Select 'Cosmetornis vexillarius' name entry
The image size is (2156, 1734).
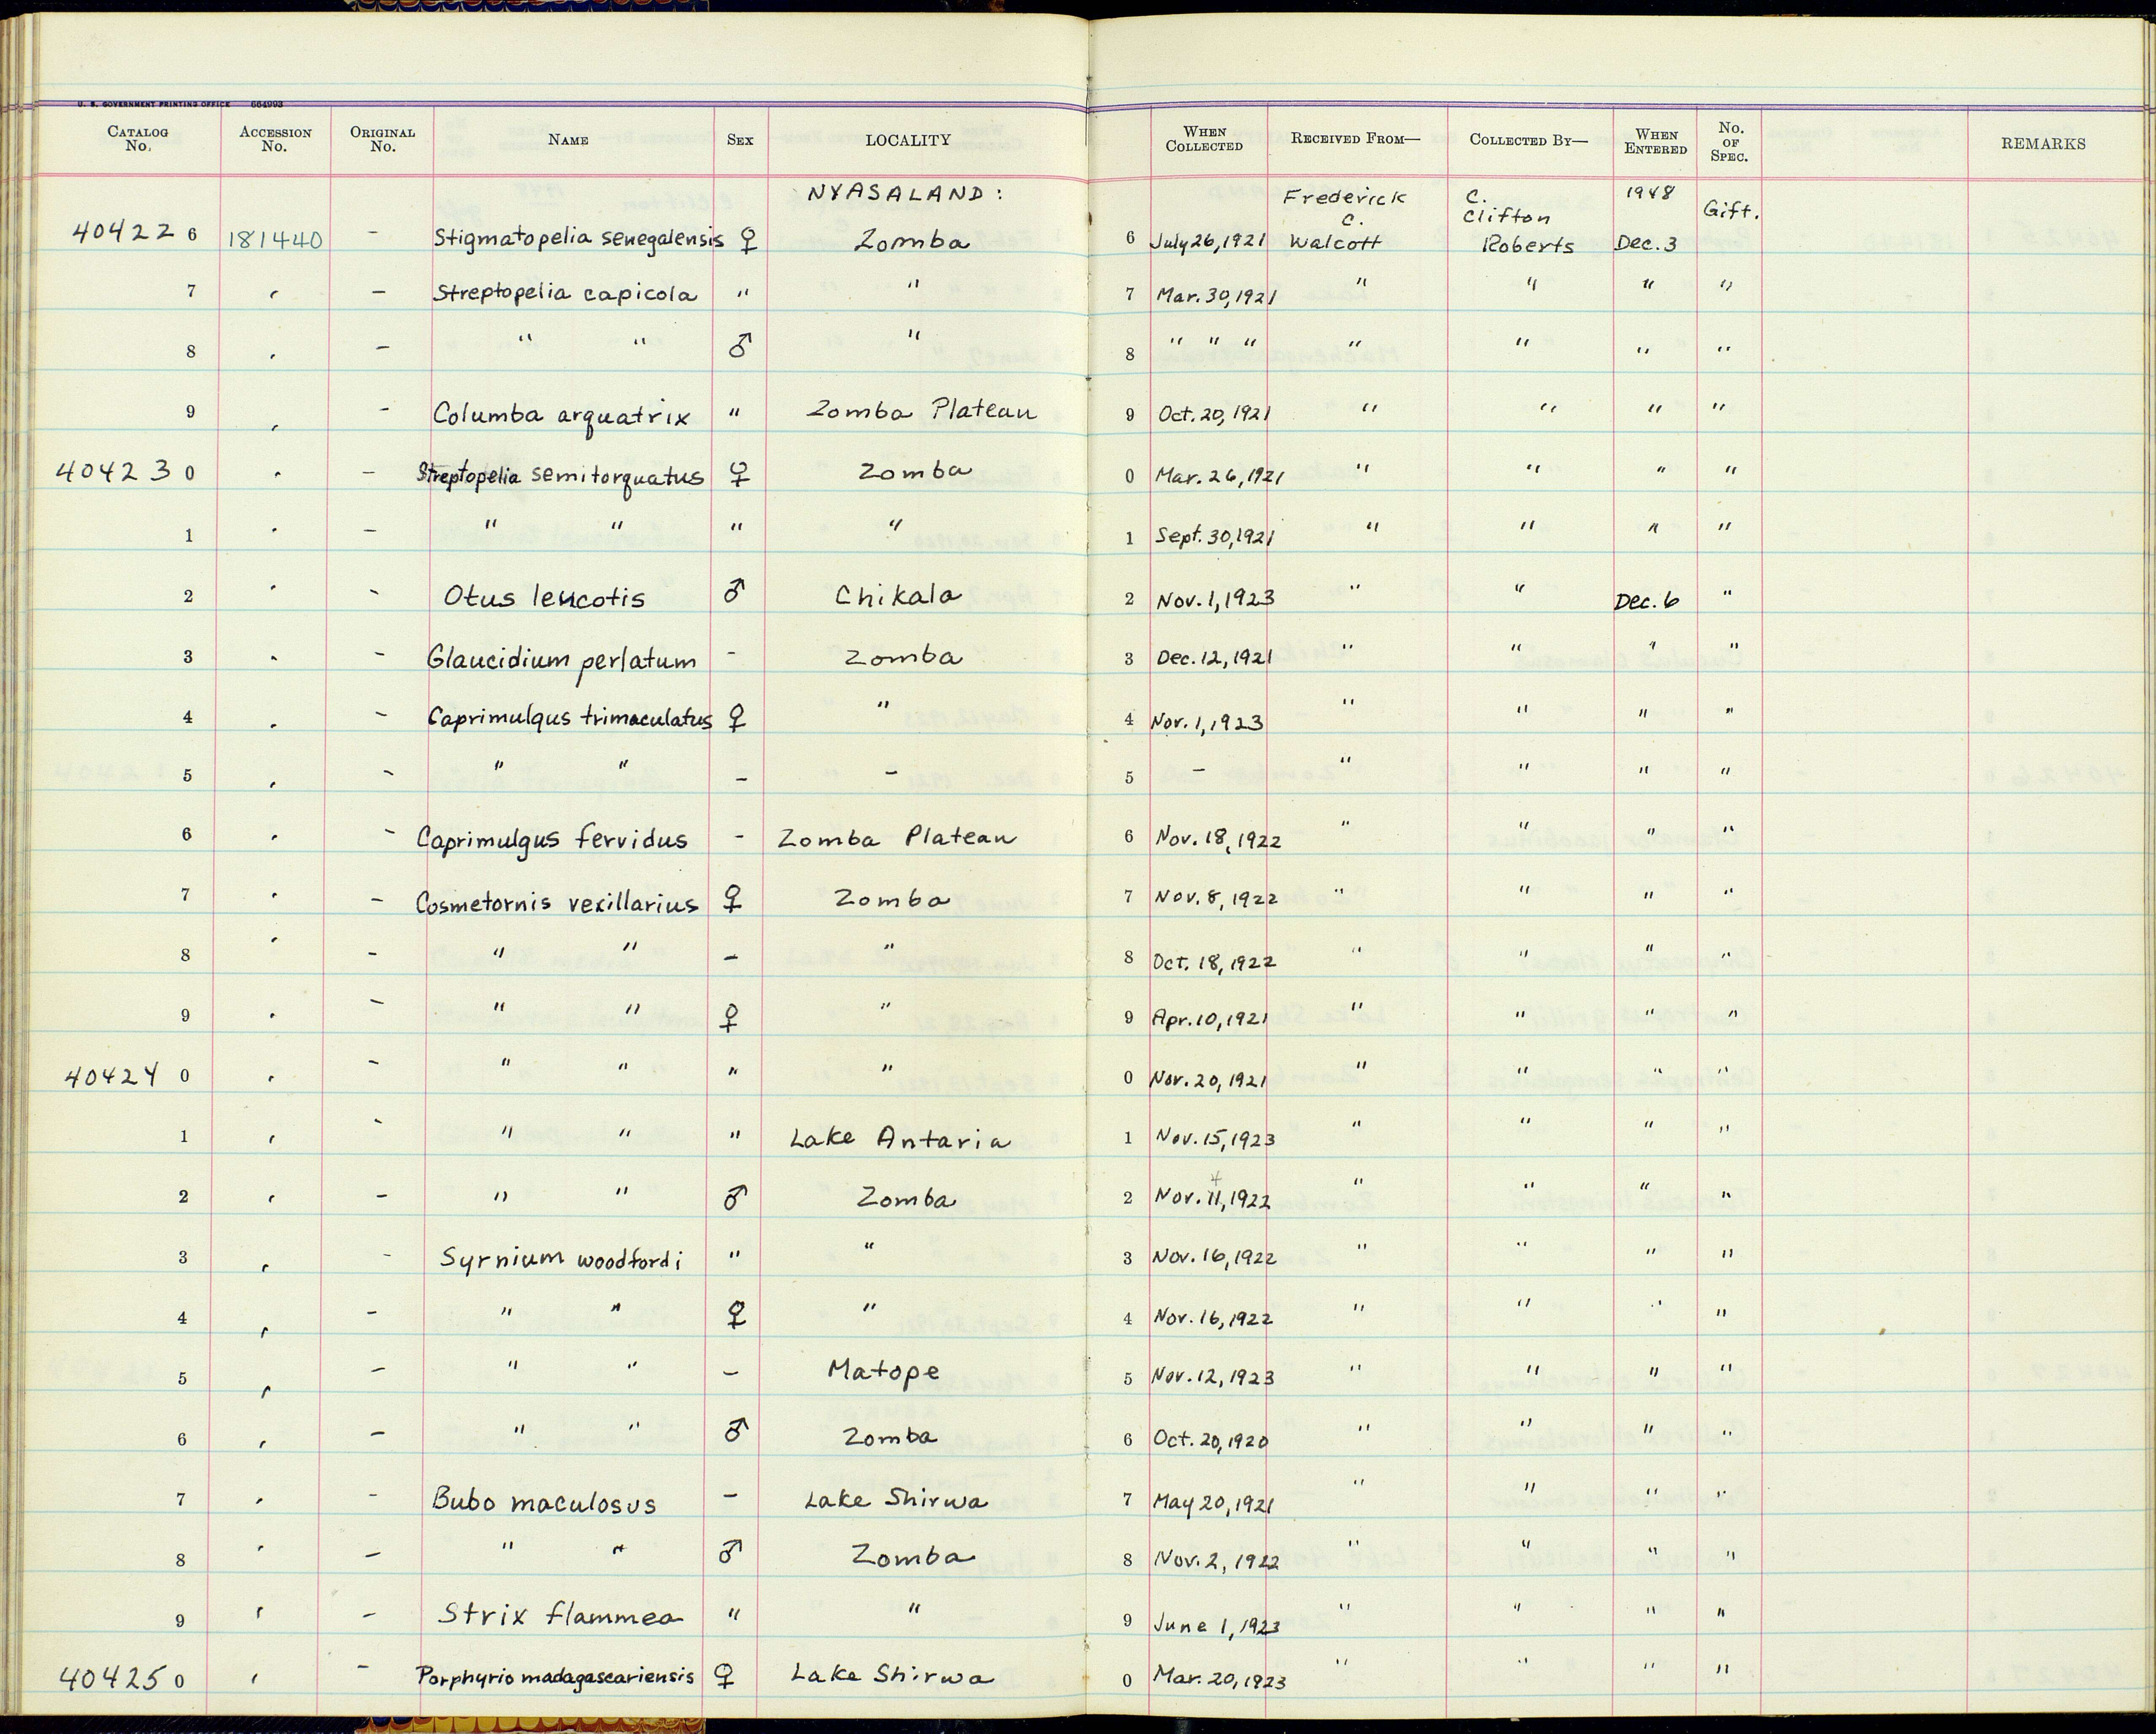coord(556,903)
